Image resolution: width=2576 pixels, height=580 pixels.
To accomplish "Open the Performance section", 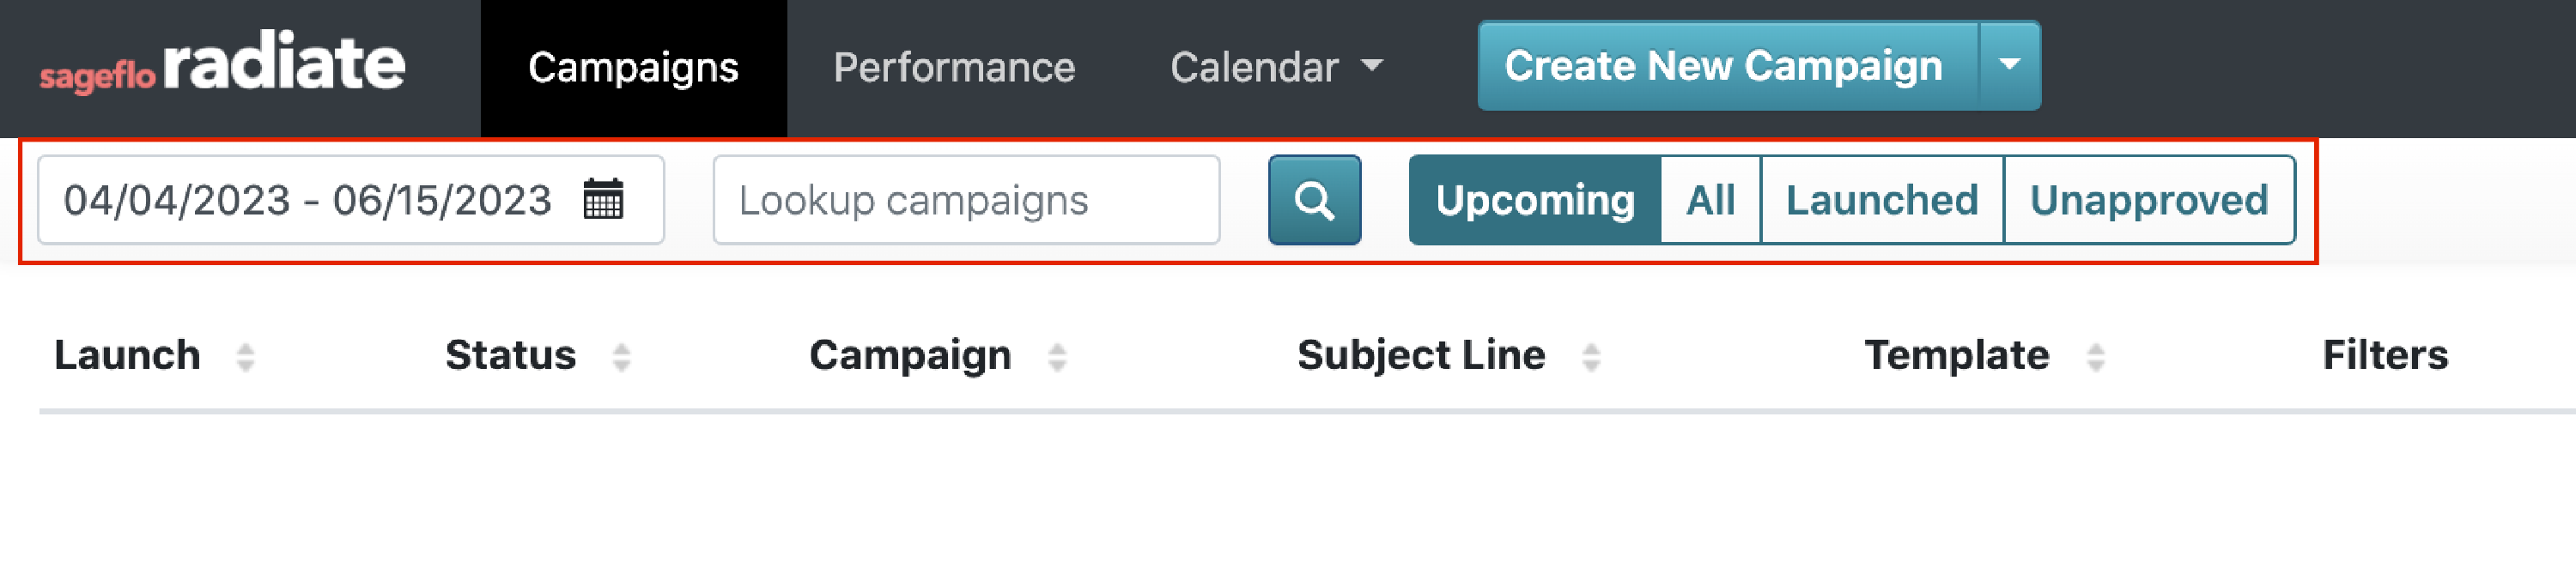I will 955,66.
